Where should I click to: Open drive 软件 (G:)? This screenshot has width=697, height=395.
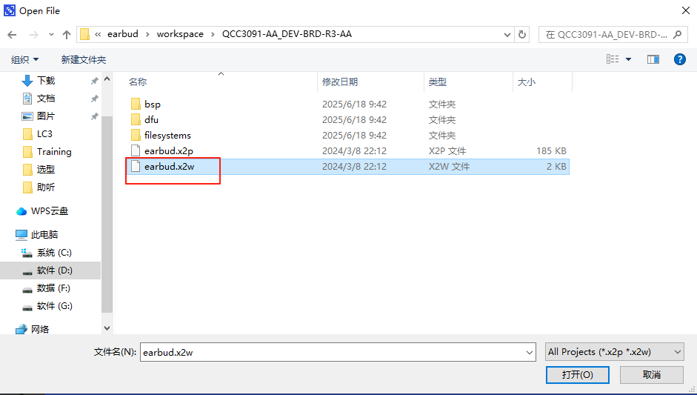[54, 306]
